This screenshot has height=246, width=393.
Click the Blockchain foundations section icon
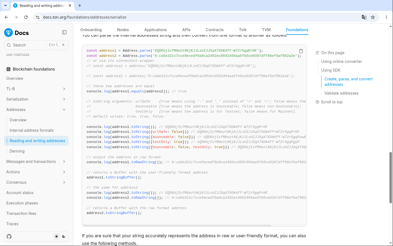point(8,69)
